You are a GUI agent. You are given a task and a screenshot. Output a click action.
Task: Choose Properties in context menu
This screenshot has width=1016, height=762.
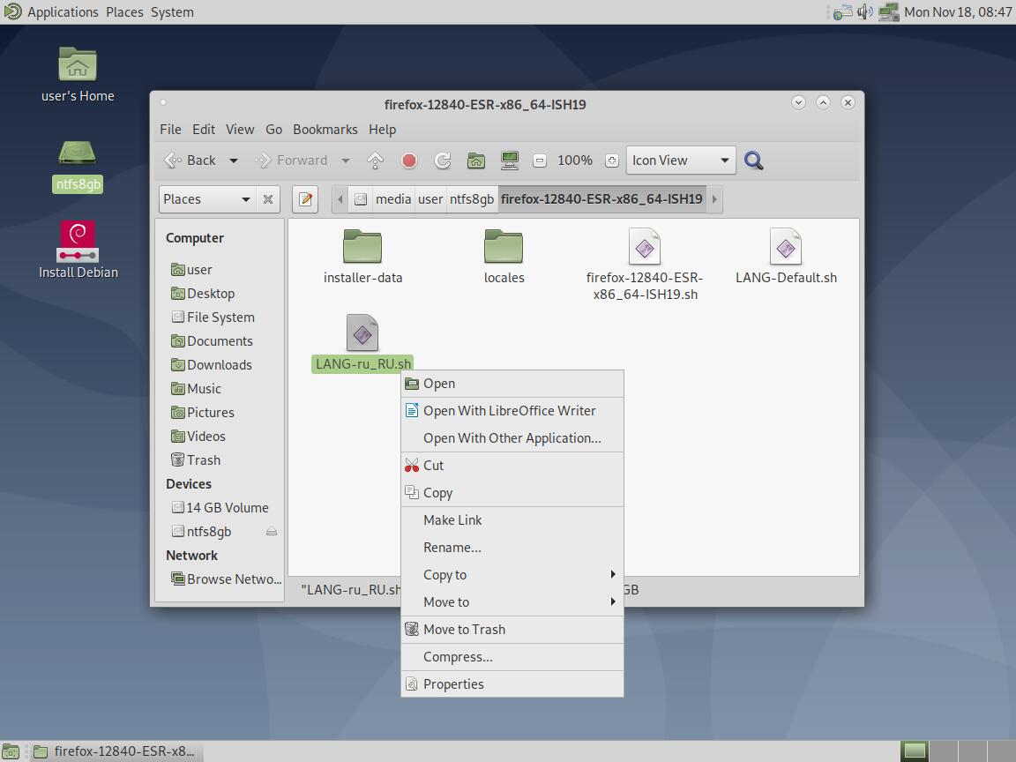(x=512, y=684)
